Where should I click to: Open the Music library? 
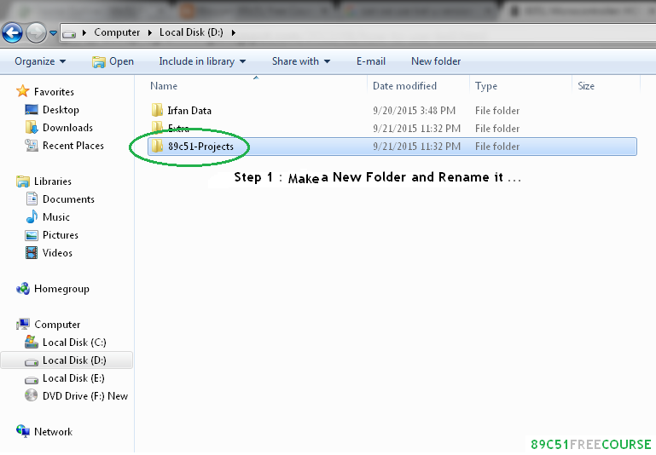[56, 217]
